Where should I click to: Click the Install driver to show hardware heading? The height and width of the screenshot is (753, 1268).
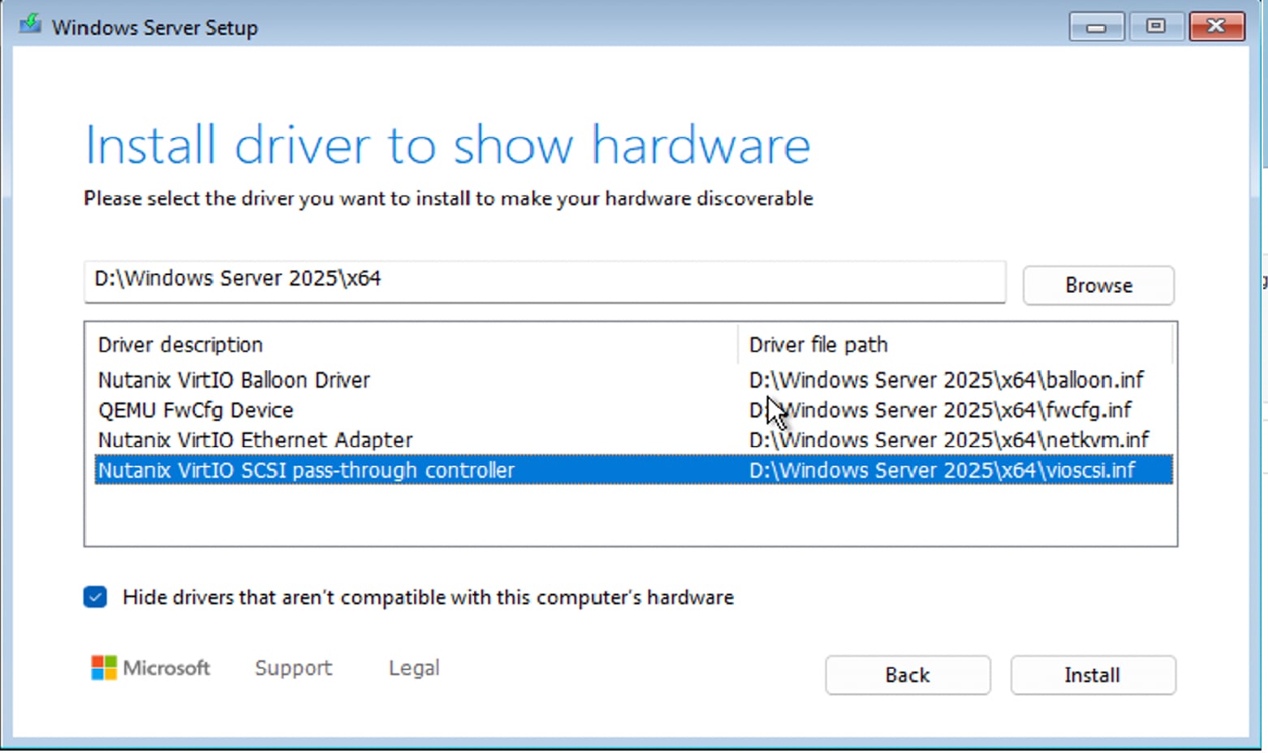pos(447,144)
